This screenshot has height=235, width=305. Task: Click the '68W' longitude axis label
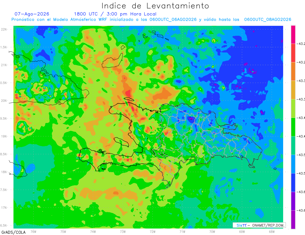(272, 231)
